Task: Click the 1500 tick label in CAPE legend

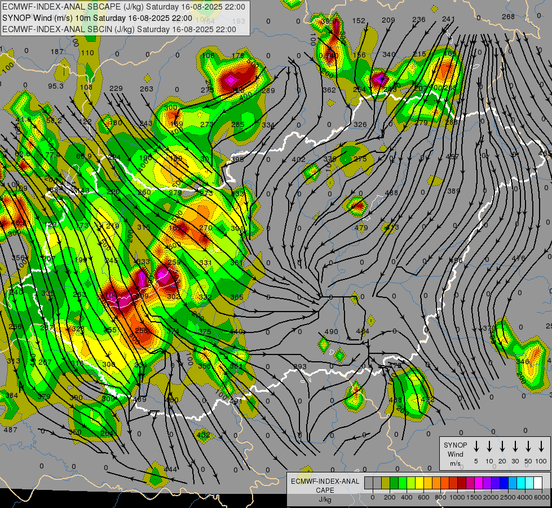Action: [x=474, y=497]
